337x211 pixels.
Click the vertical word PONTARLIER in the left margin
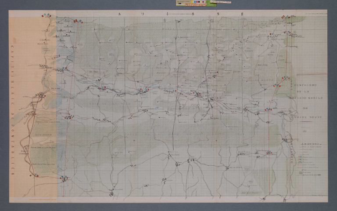click(12, 150)
